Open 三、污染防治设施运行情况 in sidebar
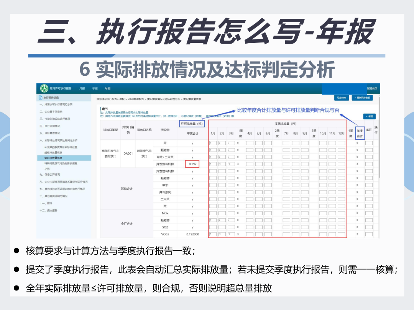 (55, 119)
